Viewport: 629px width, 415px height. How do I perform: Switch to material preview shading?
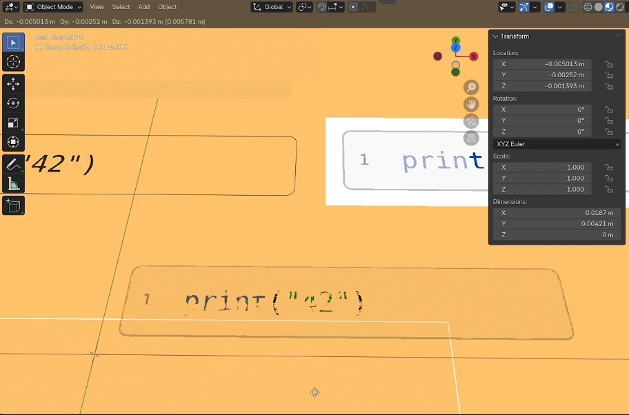point(609,7)
